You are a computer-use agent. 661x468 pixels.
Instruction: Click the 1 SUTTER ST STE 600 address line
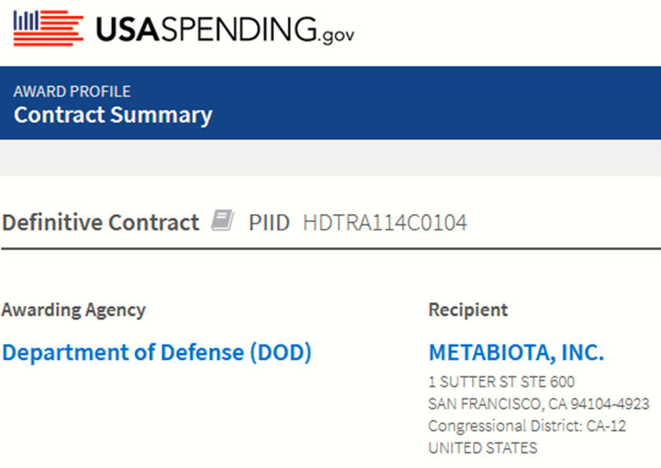pyautogui.click(x=502, y=382)
